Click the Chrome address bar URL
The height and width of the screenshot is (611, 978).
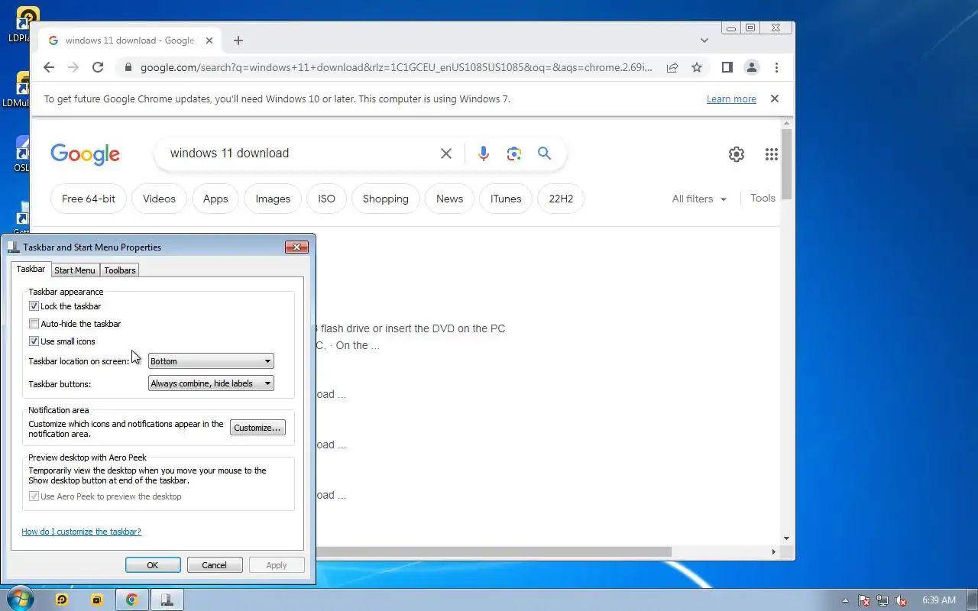click(396, 67)
